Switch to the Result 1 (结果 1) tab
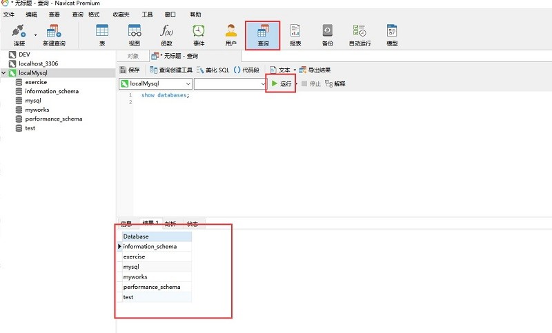This screenshot has height=333, width=552. point(150,223)
